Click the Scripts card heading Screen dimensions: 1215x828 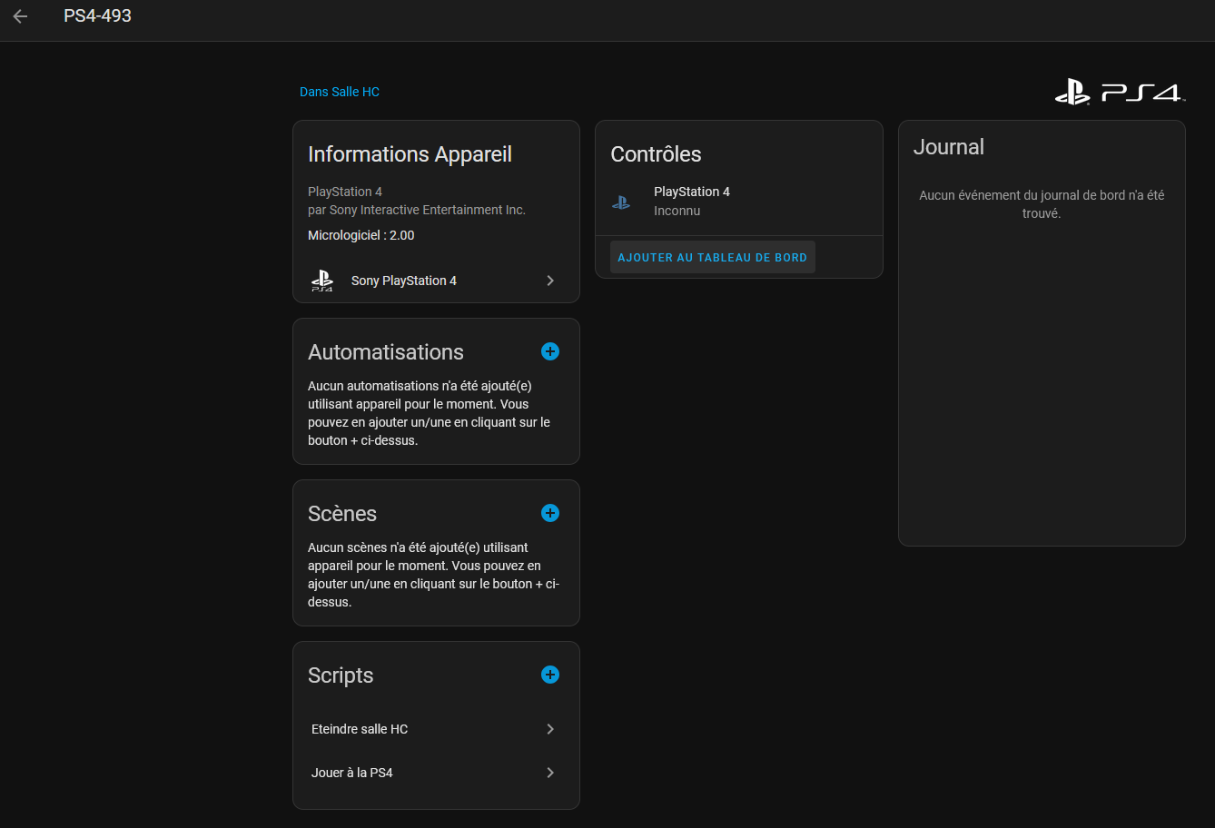tap(341, 675)
